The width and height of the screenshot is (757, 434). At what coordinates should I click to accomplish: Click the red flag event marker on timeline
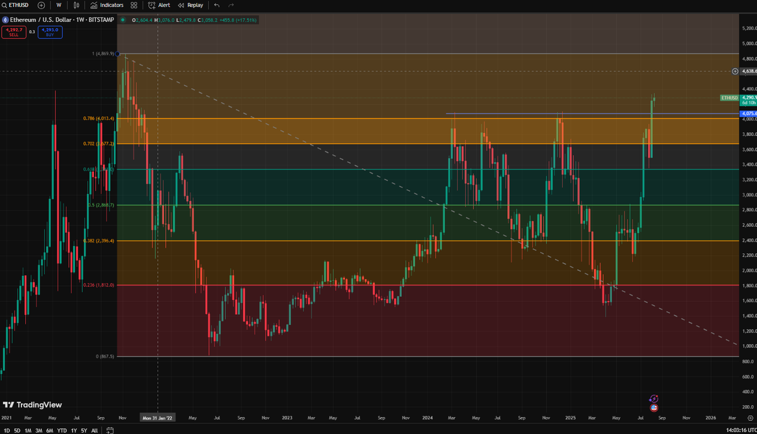pos(654,407)
